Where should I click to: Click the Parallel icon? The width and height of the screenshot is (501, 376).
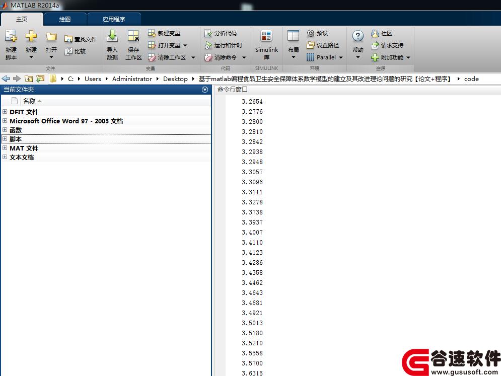pos(310,57)
